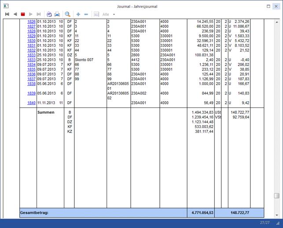Zoom out with the minus icon
Screen dimensions: 283x228
click(x=86, y=14)
